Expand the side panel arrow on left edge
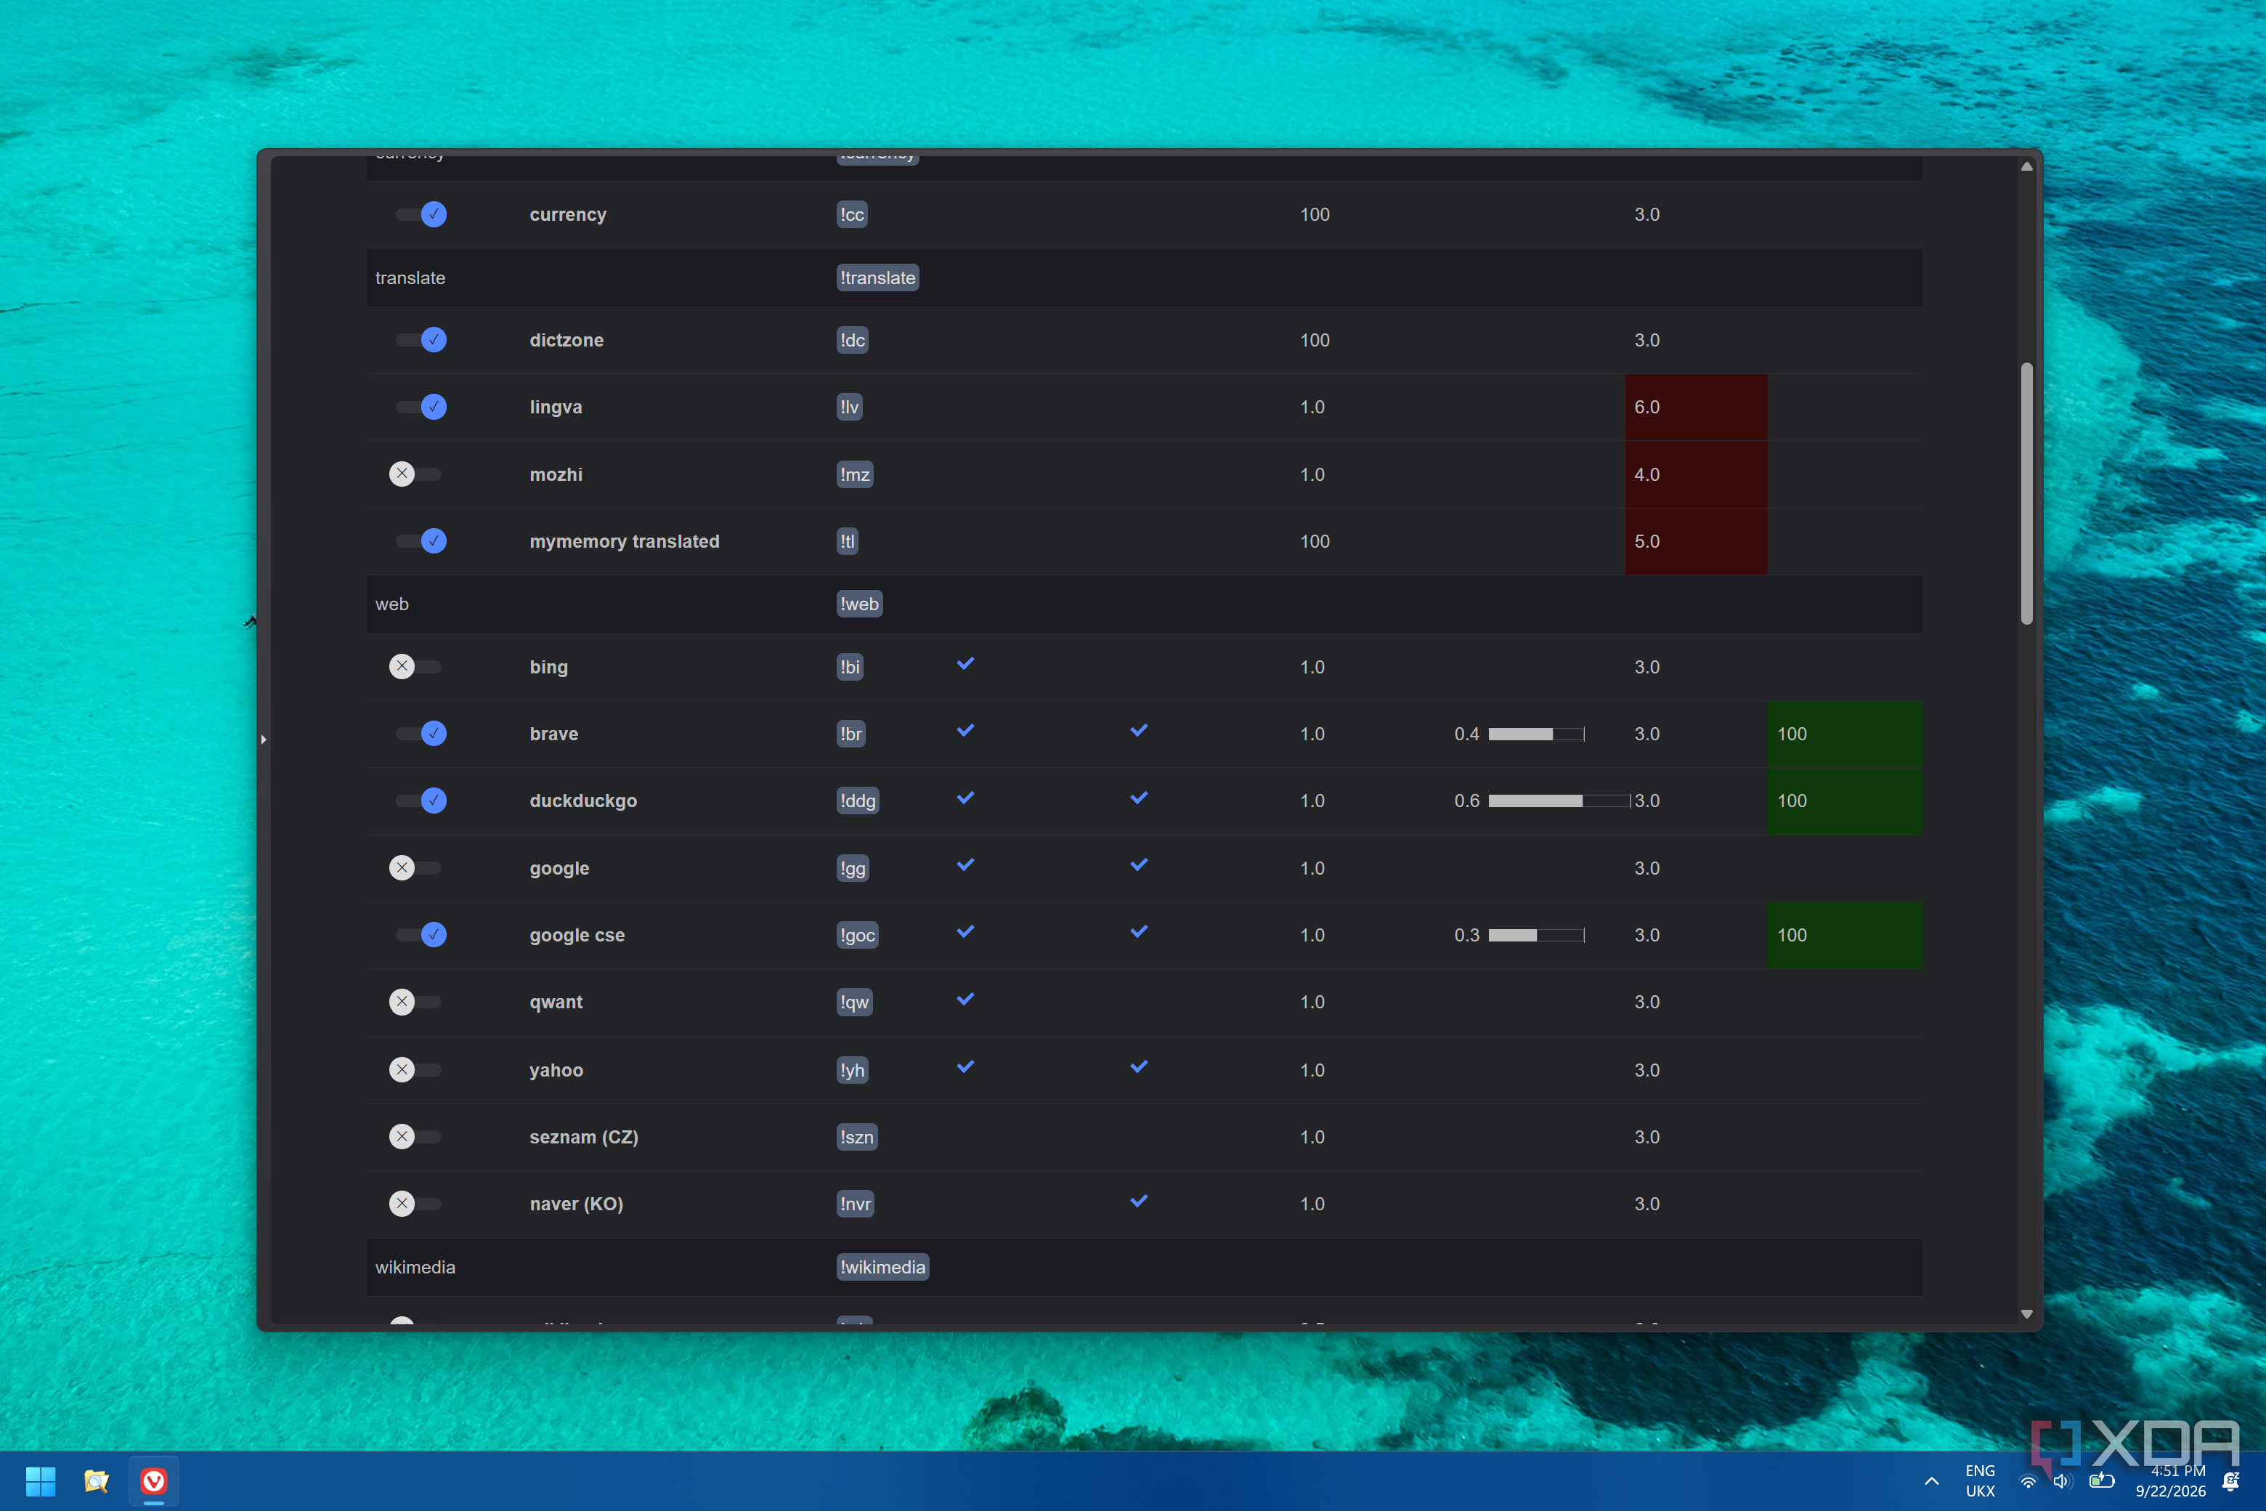The image size is (2266, 1511). coord(263,739)
